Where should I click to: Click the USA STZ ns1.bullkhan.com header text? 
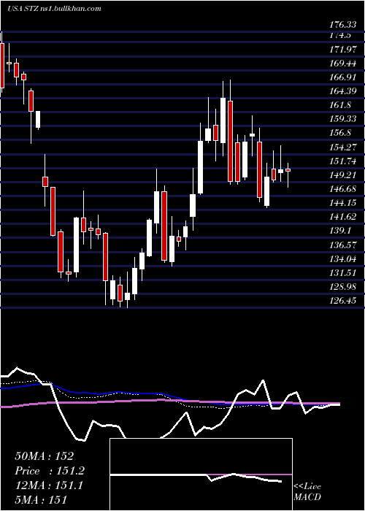(54, 9)
